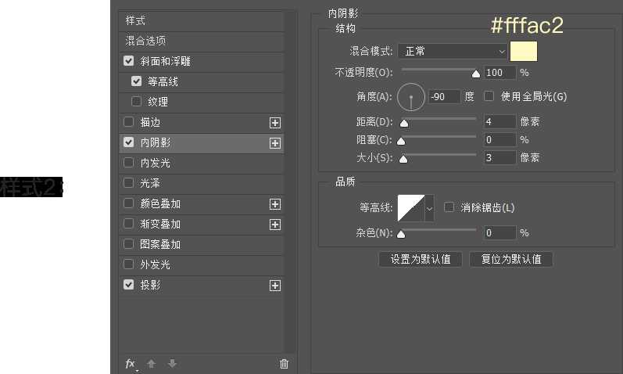623x374 pixels.
Task: Click the plus icon next to 描边
Action: click(274, 123)
